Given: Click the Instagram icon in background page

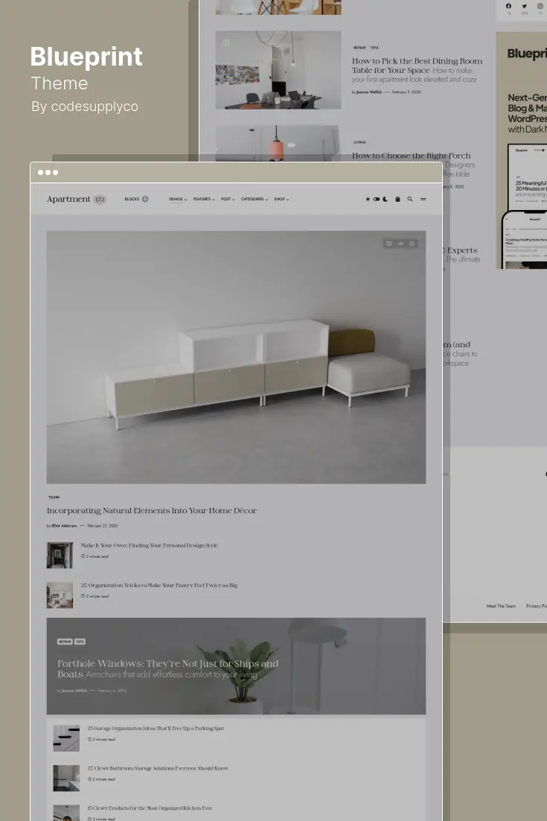Looking at the screenshot, I should [540, 6].
